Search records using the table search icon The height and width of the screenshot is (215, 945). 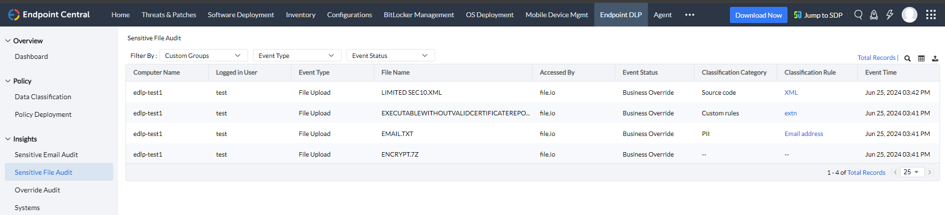(908, 58)
